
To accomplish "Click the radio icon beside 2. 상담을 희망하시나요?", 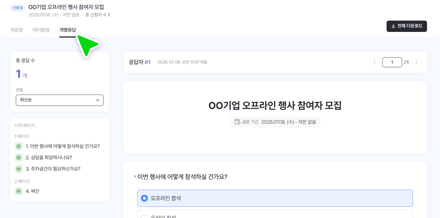I will [x=19, y=158].
